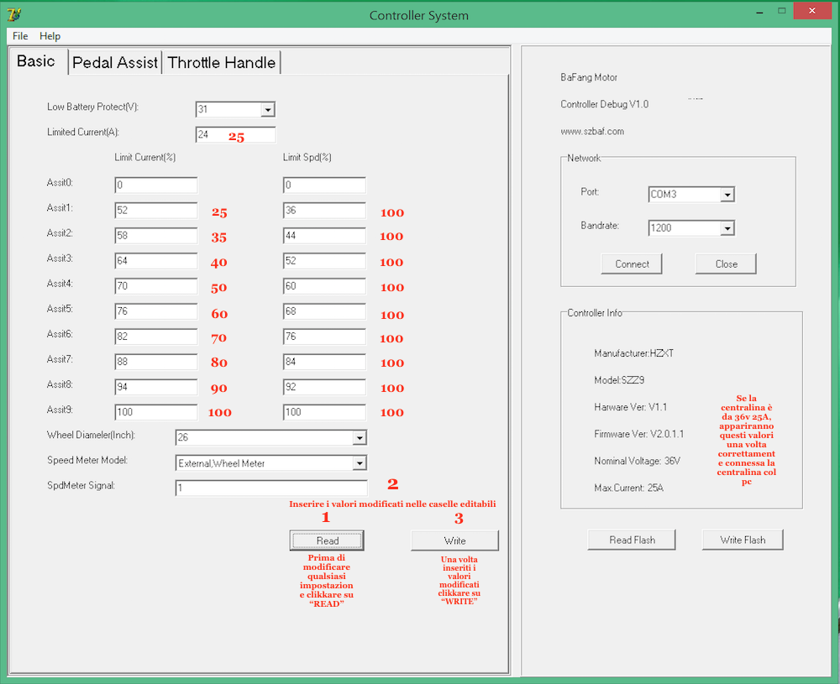
Task: Click the Assit5 Limit Spd field
Action: (324, 311)
